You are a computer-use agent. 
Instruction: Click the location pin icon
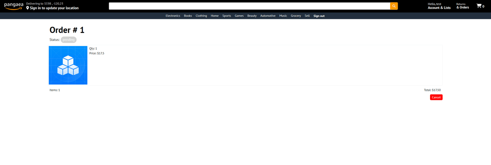[28, 8]
